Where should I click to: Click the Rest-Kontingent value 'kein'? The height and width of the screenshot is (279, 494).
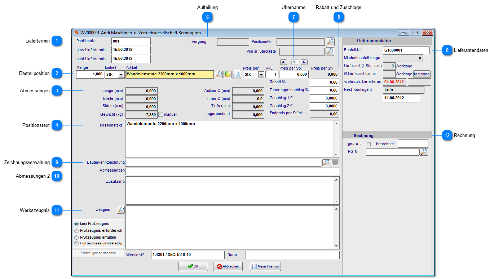click(403, 90)
